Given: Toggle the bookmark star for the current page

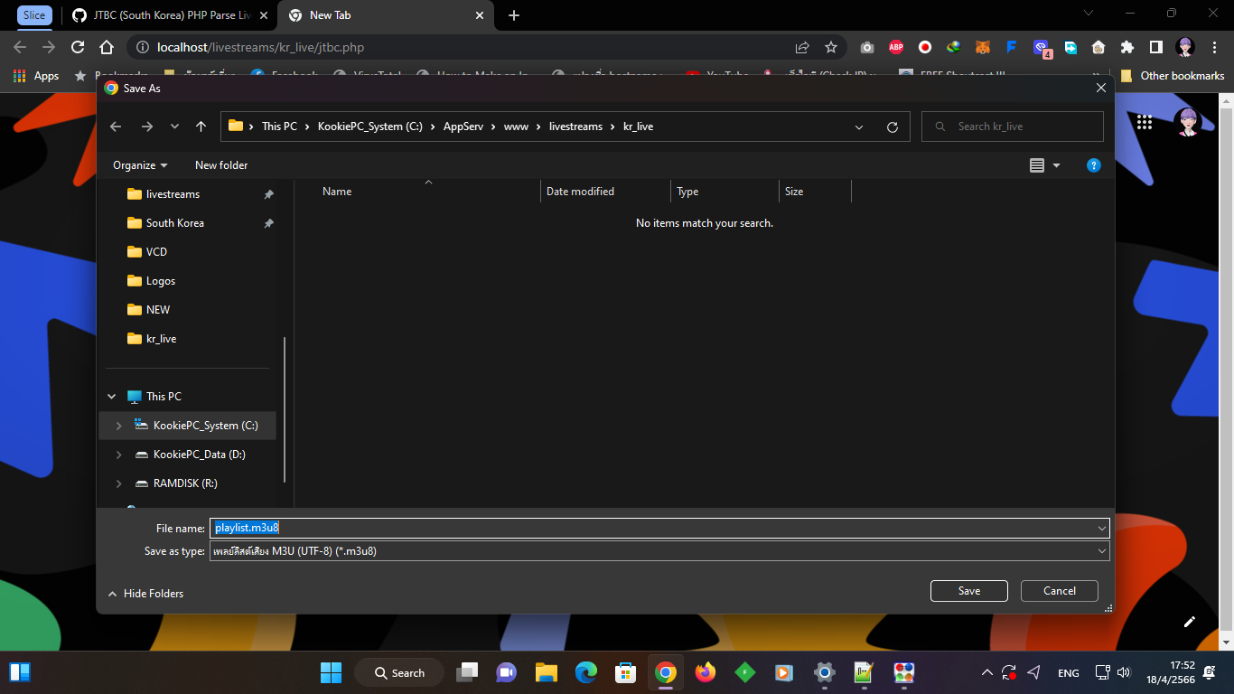Looking at the screenshot, I should 831,47.
